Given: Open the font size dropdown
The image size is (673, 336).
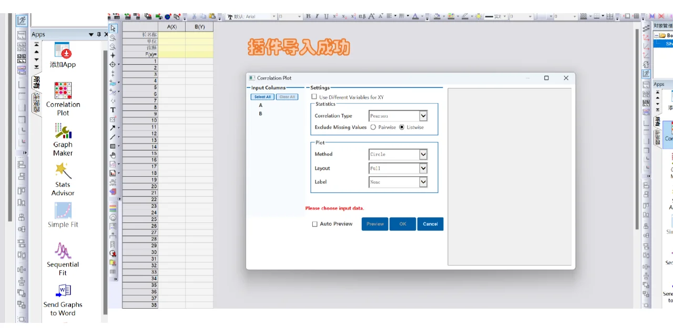Looking at the screenshot, I should point(300,16).
